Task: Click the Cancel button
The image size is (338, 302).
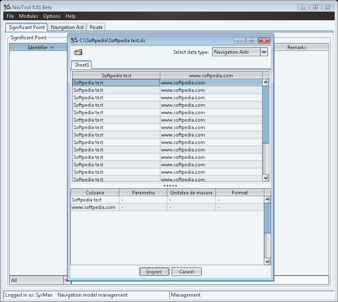Action: (x=186, y=272)
